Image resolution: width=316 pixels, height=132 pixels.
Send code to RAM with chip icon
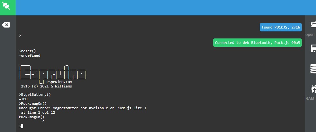click(x=313, y=89)
